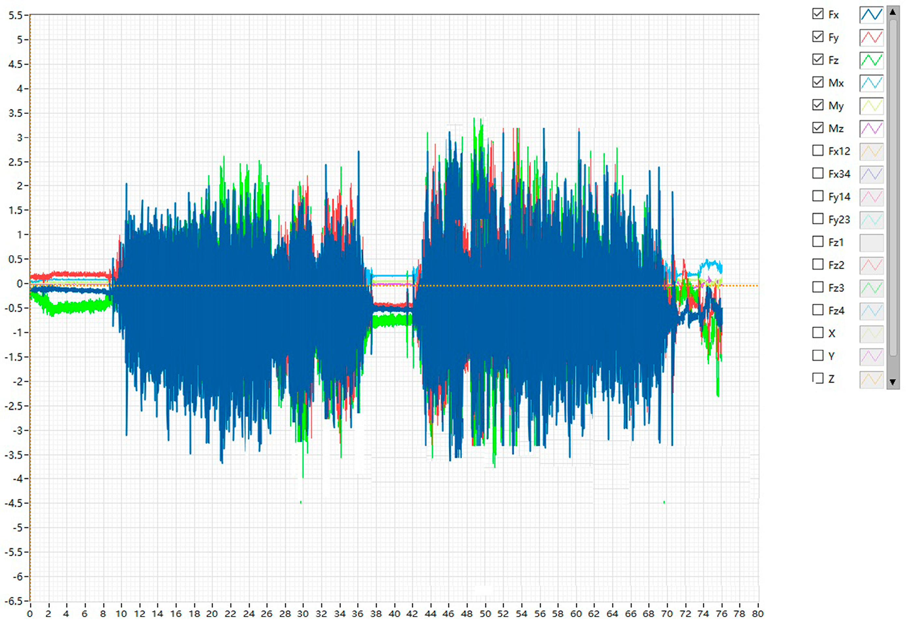Tick the Fz4 checkbox
Image resolution: width=908 pixels, height=625 pixels.
click(x=818, y=310)
